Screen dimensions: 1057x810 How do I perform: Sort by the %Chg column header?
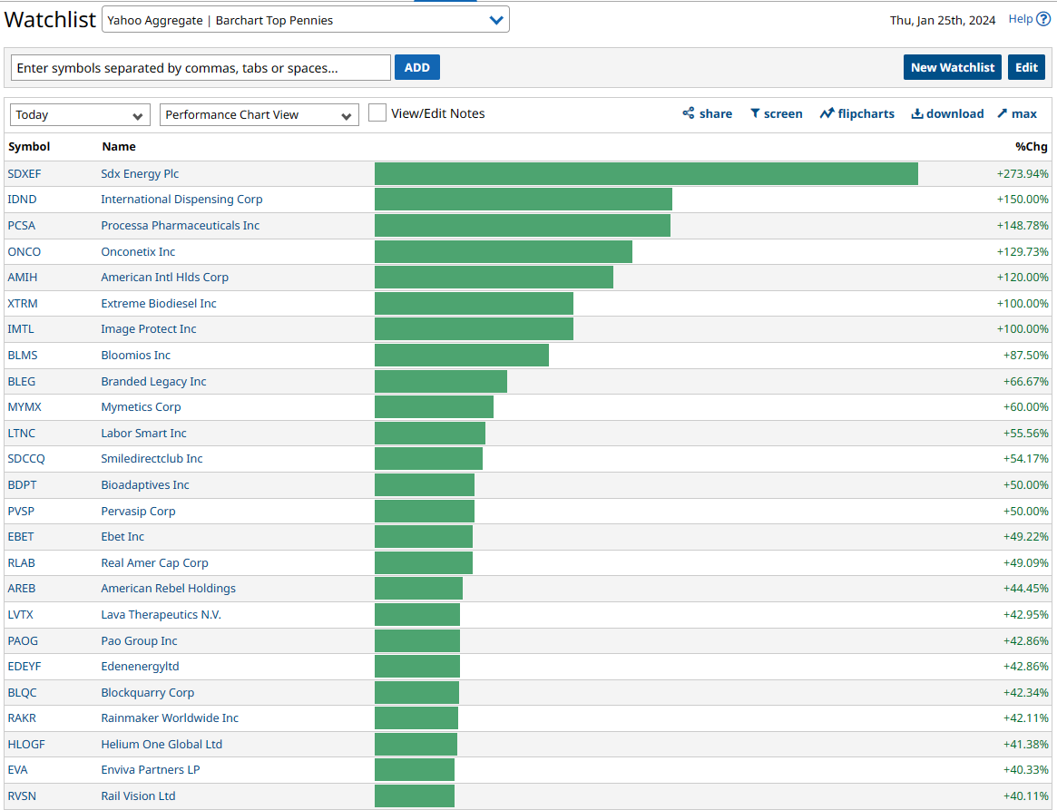[x=1032, y=146]
